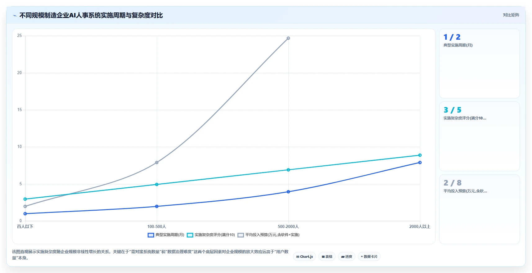This screenshot has height=273, width=532.
Task: Click the 500-2000人 x-axis label
Action: 288,226
